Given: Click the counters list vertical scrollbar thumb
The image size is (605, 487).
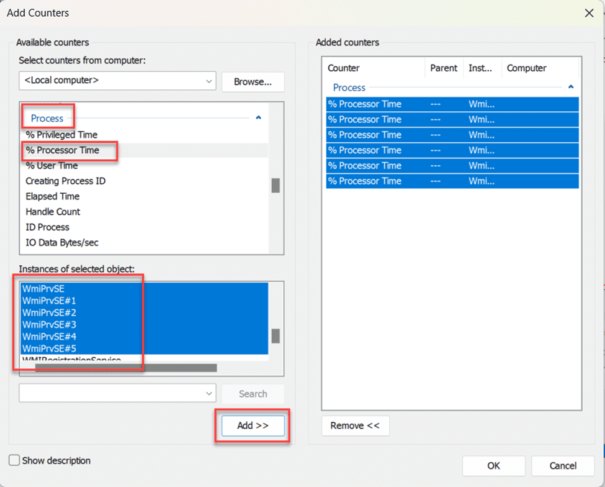Looking at the screenshot, I should [x=276, y=185].
